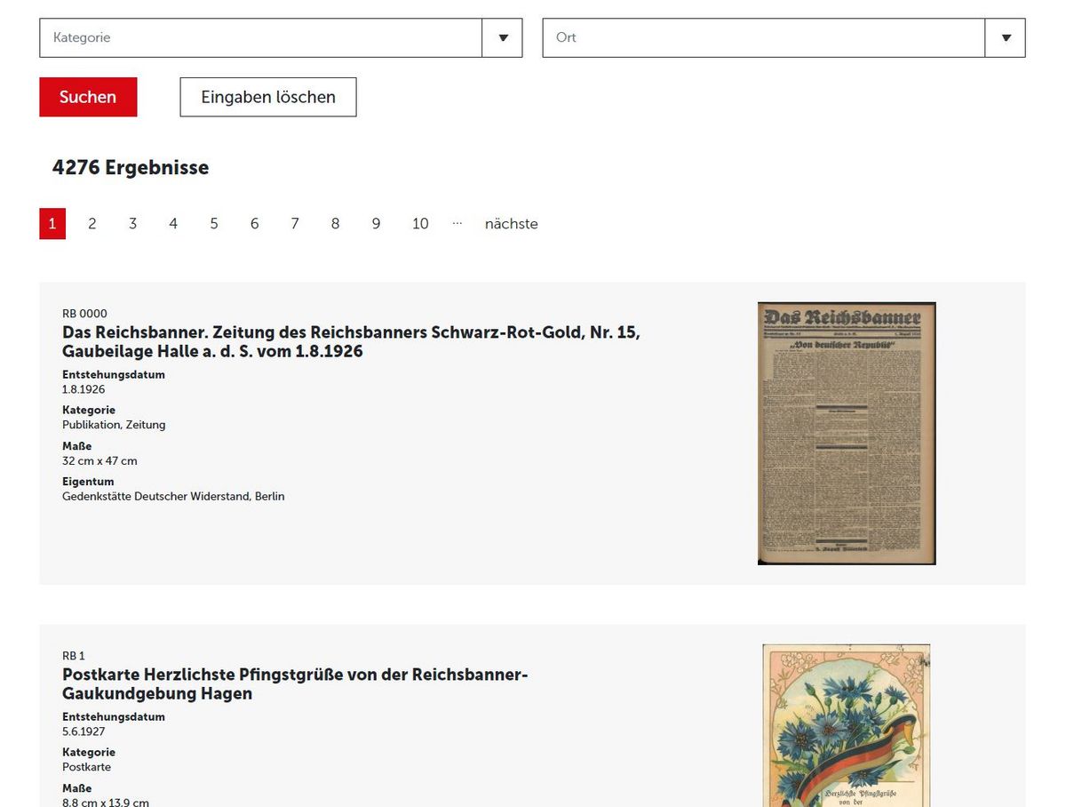Select the 'Postkarte' category value
The height and width of the screenshot is (807, 1066).
click(x=86, y=767)
